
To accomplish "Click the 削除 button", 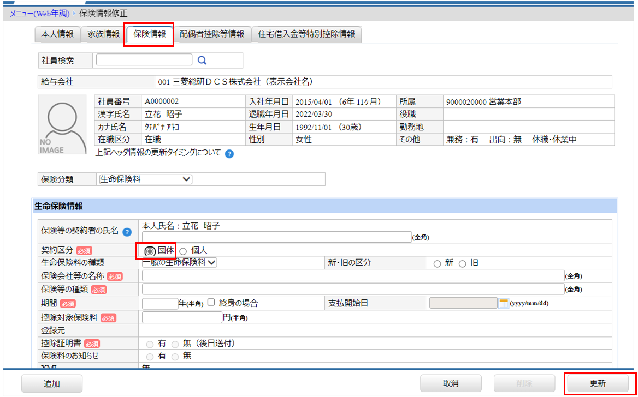I will (x=524, y=383).
